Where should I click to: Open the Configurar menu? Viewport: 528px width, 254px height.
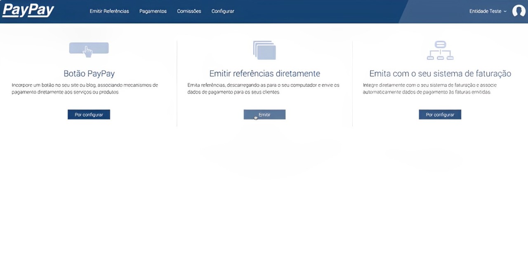click(223, 11)
